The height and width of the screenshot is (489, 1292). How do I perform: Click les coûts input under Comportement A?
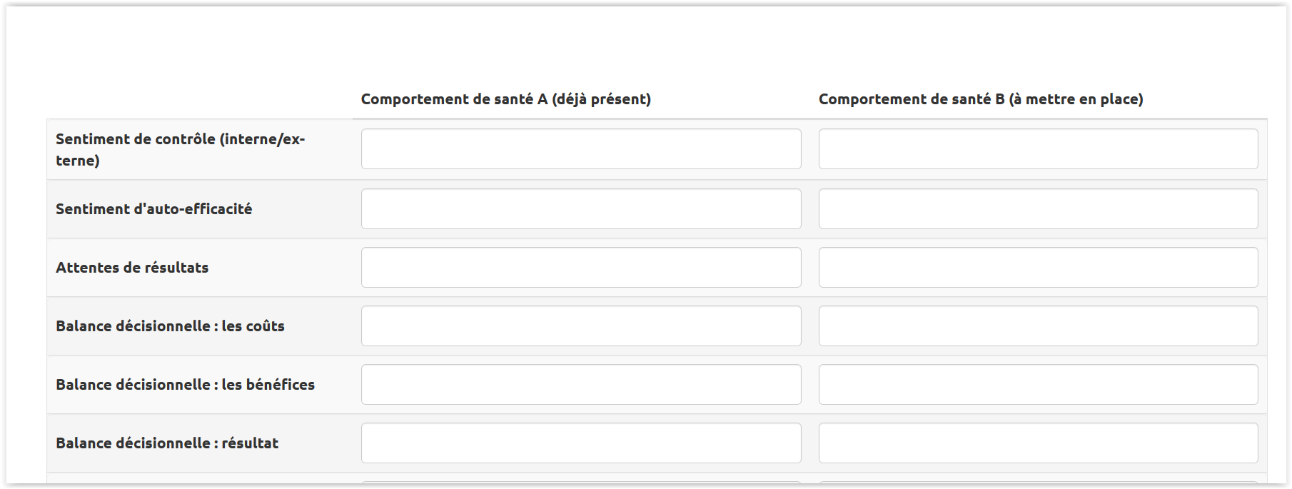pos(580,326)
